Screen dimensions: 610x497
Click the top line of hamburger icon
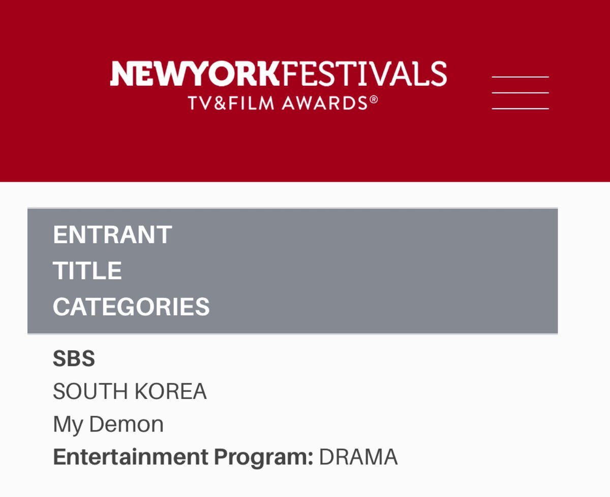tap(520, 77)
